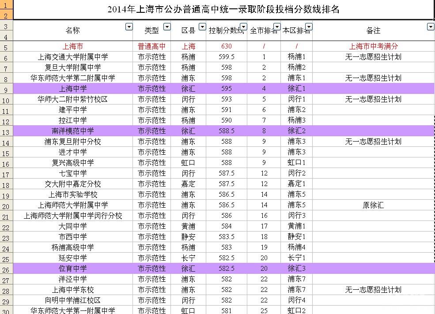Select row header 26
This screenshot has width=435, height=314.
click(x=6, y=269)
